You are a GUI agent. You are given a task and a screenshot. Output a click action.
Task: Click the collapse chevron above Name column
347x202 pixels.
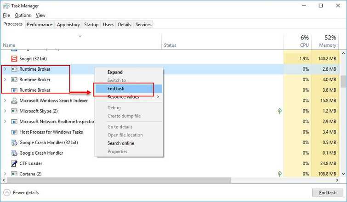(80, 36)
